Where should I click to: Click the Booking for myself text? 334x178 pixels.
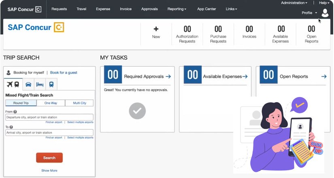point(29,73)
